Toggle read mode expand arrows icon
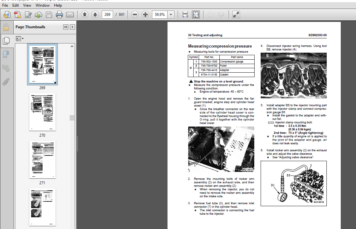This screenshot has height=229, width=356. pyautogui.click(x=236, y=15)
